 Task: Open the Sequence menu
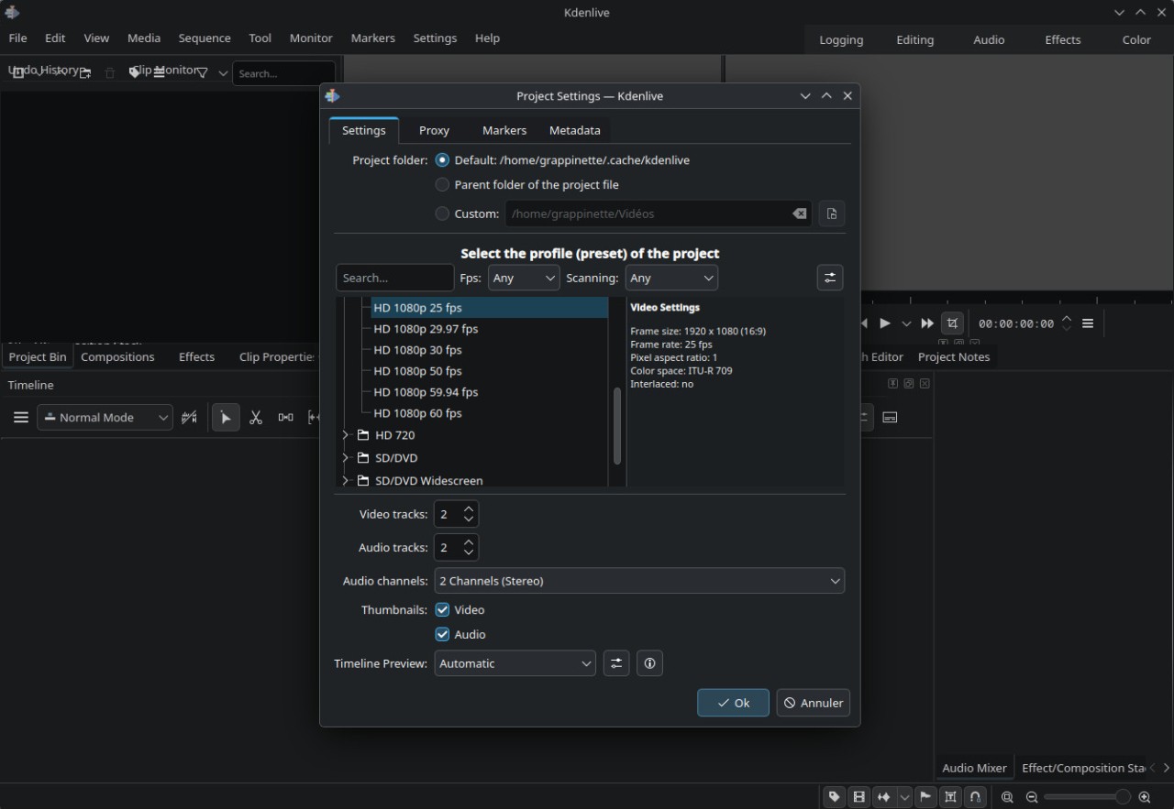tap(205, 38)
